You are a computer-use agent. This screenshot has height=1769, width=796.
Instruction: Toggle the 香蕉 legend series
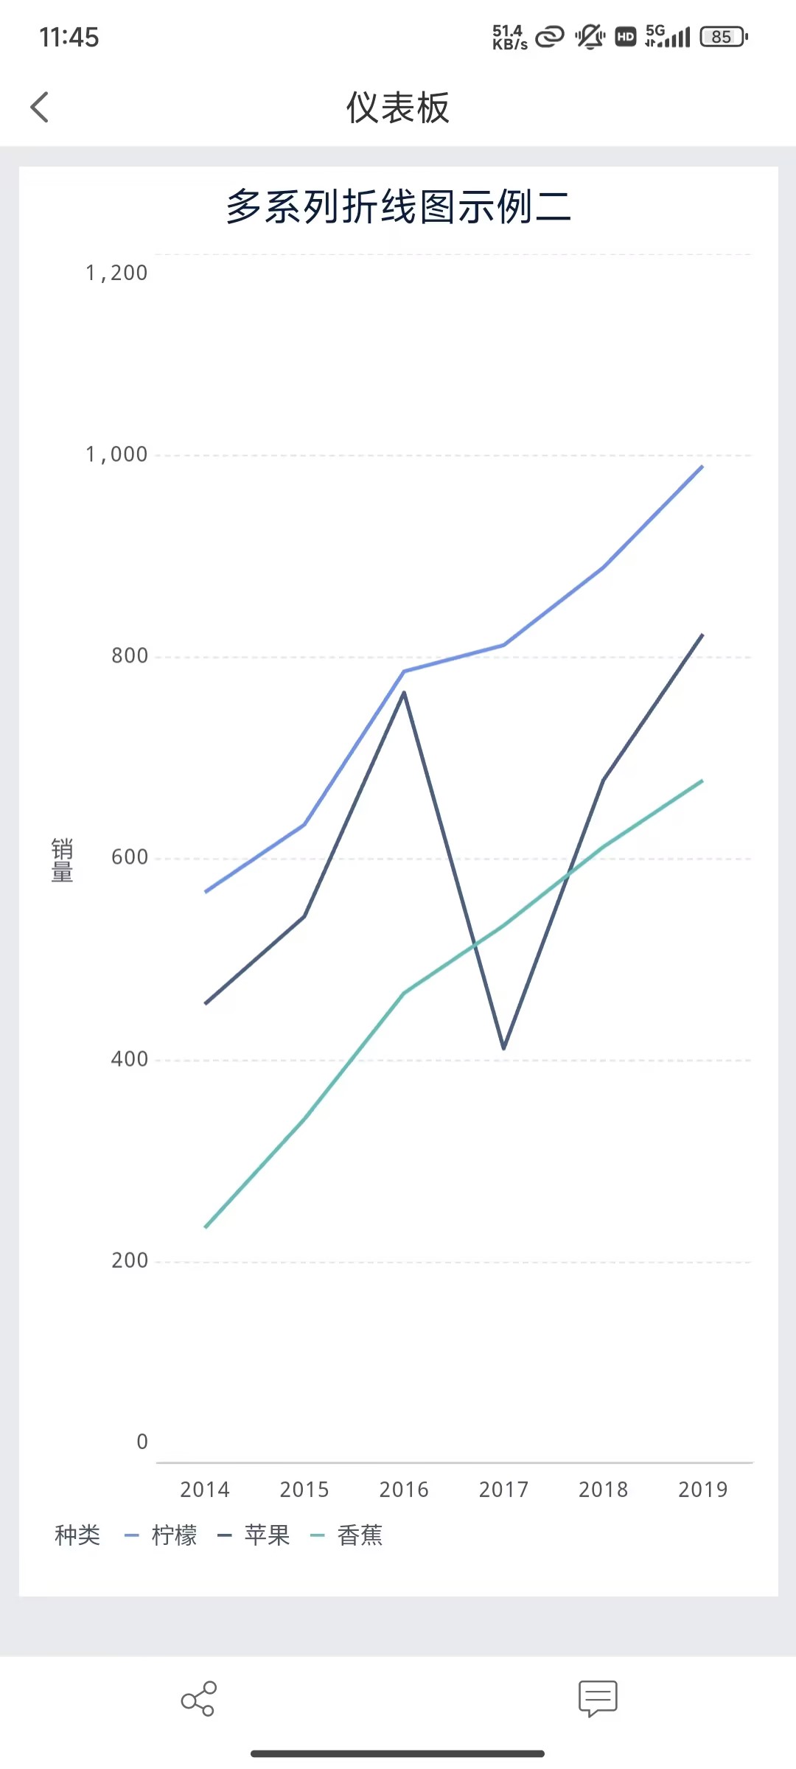[x=360, y=1536]
